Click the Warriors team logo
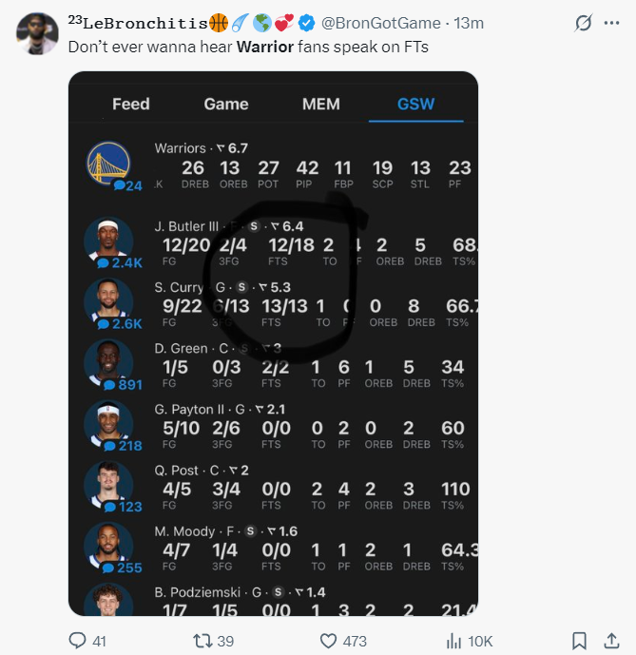Screen dimensions: 636x655 tap(108, 163)
